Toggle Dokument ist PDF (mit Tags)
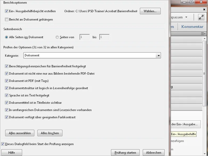Screen dimensions: 208x156 pos(6,81)
